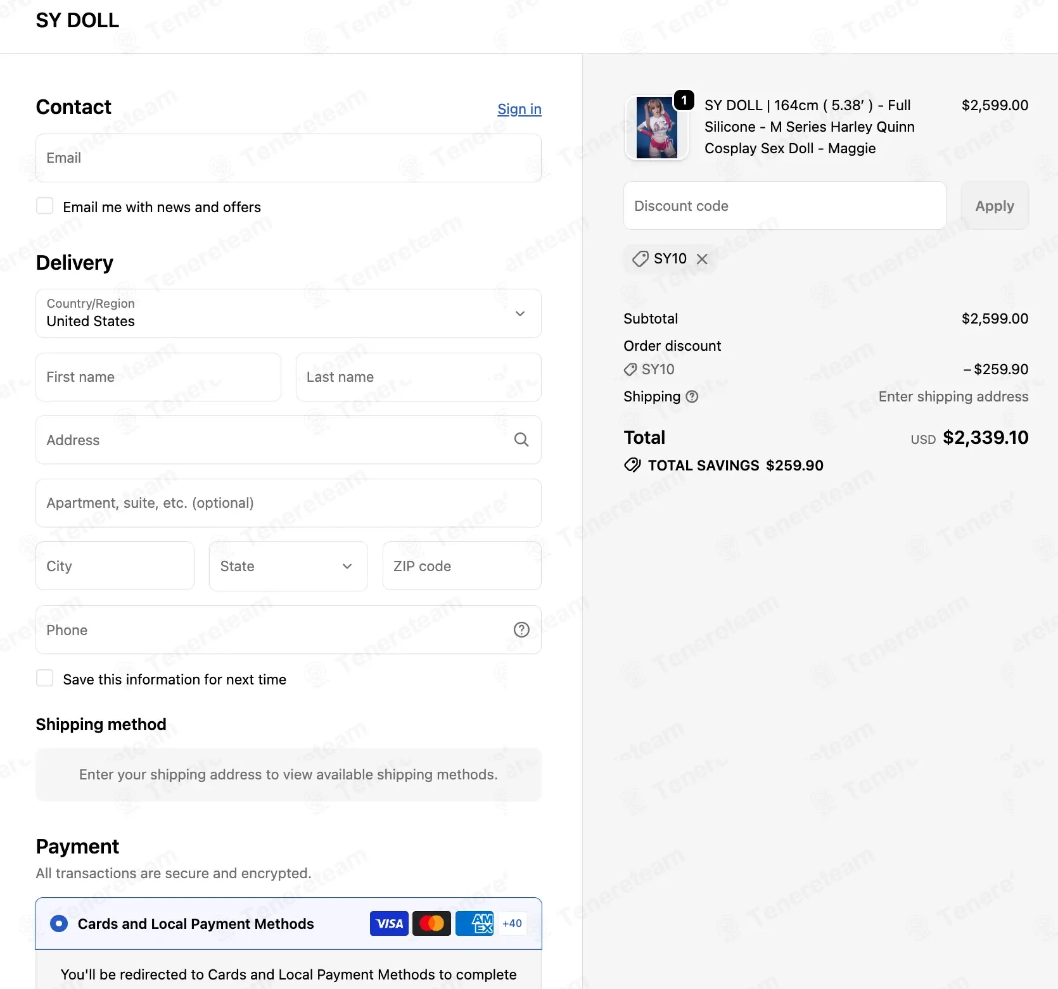This screenshot has width=1058, height=989.
Task: Click the Order discount label
Action: coord(672,346)
